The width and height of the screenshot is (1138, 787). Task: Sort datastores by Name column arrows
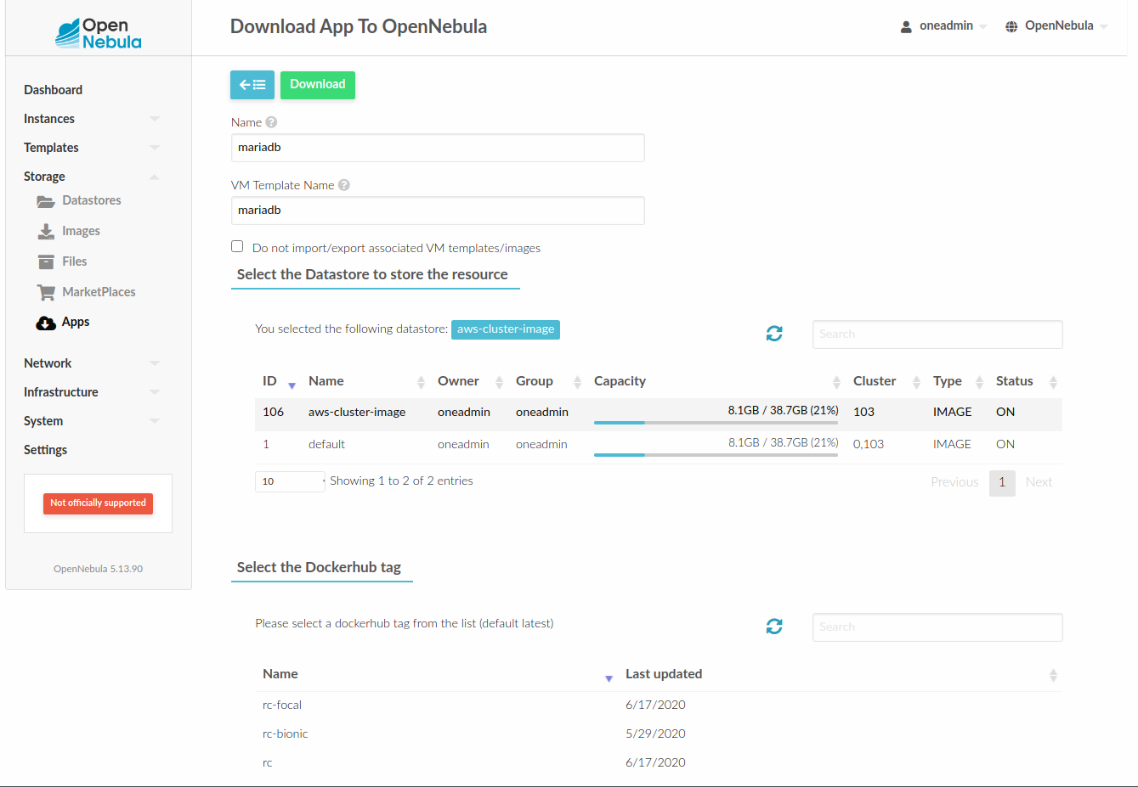(421, 382)
